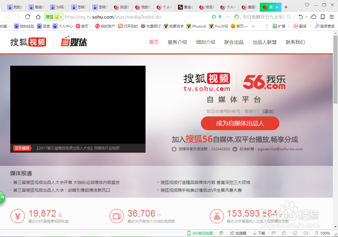
Task: Open article 搜狐视频打造精品自媒体内容
Action: tap(205, 182)
